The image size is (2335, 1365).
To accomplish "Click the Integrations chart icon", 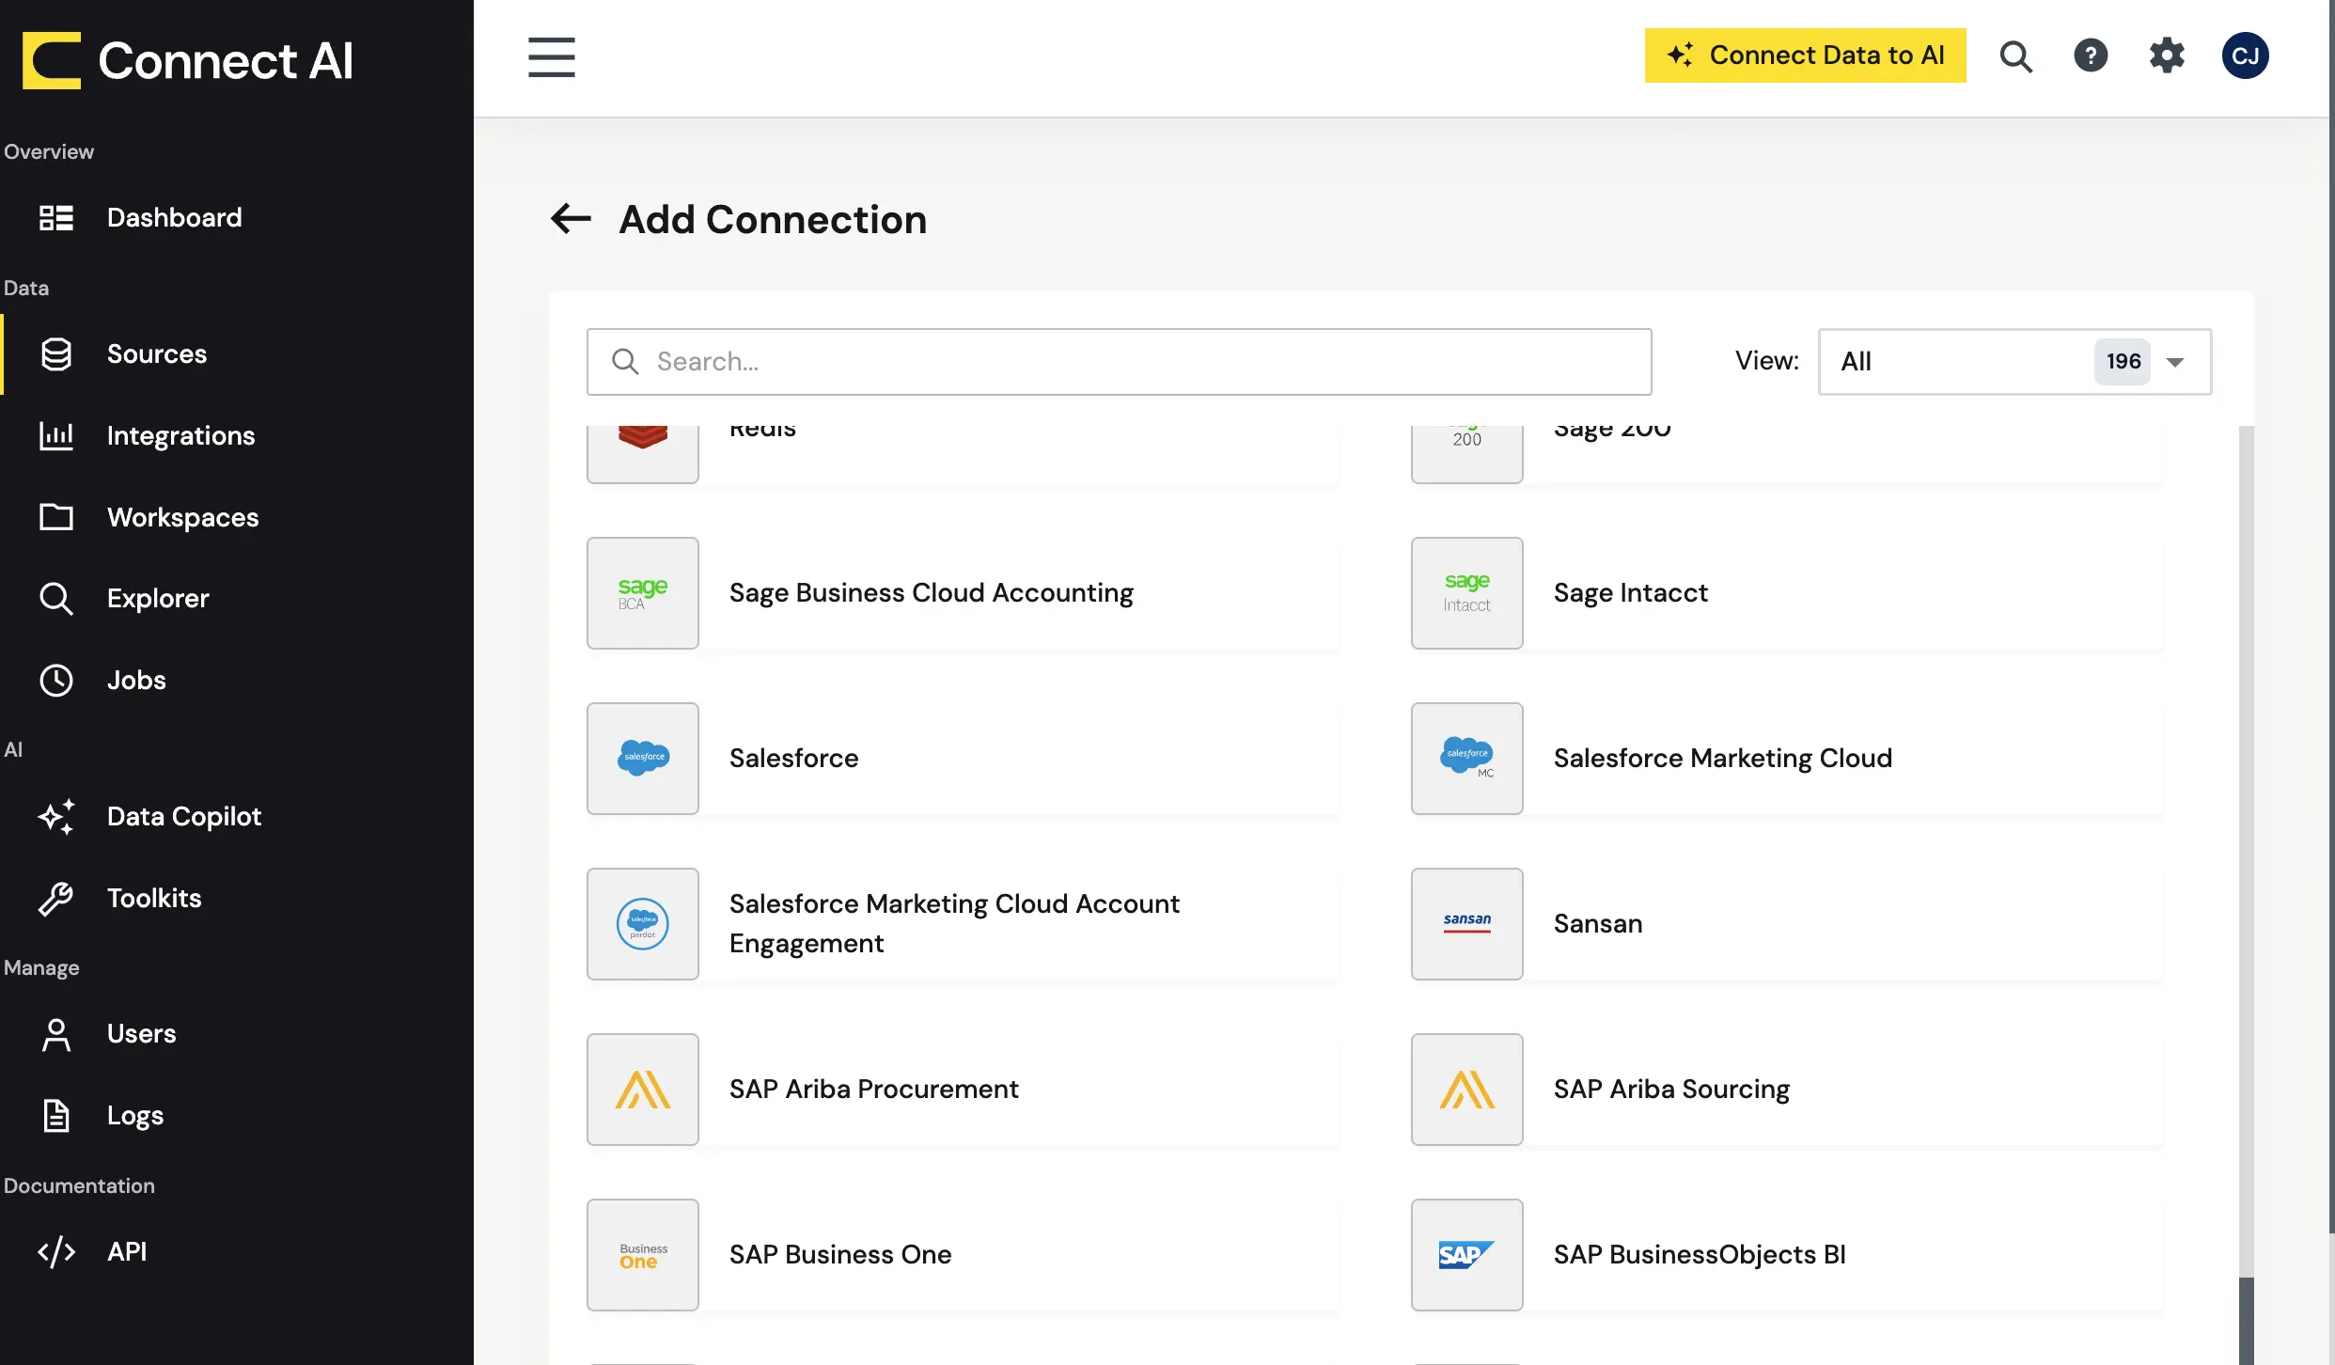I will tap(56, 435).
